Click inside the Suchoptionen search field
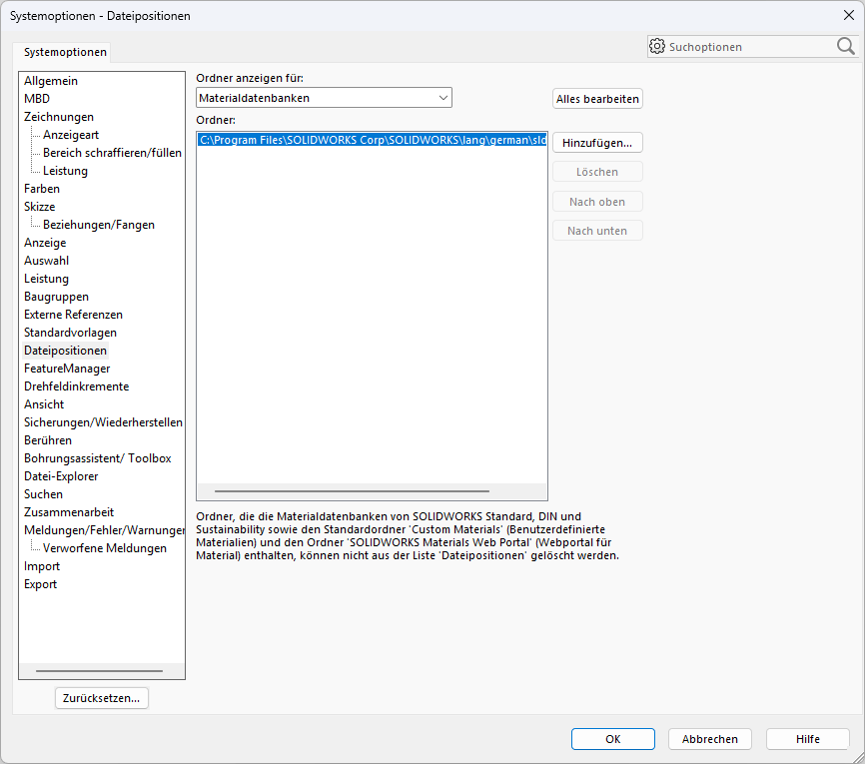 pyautogui.click(x=749, y=46)
